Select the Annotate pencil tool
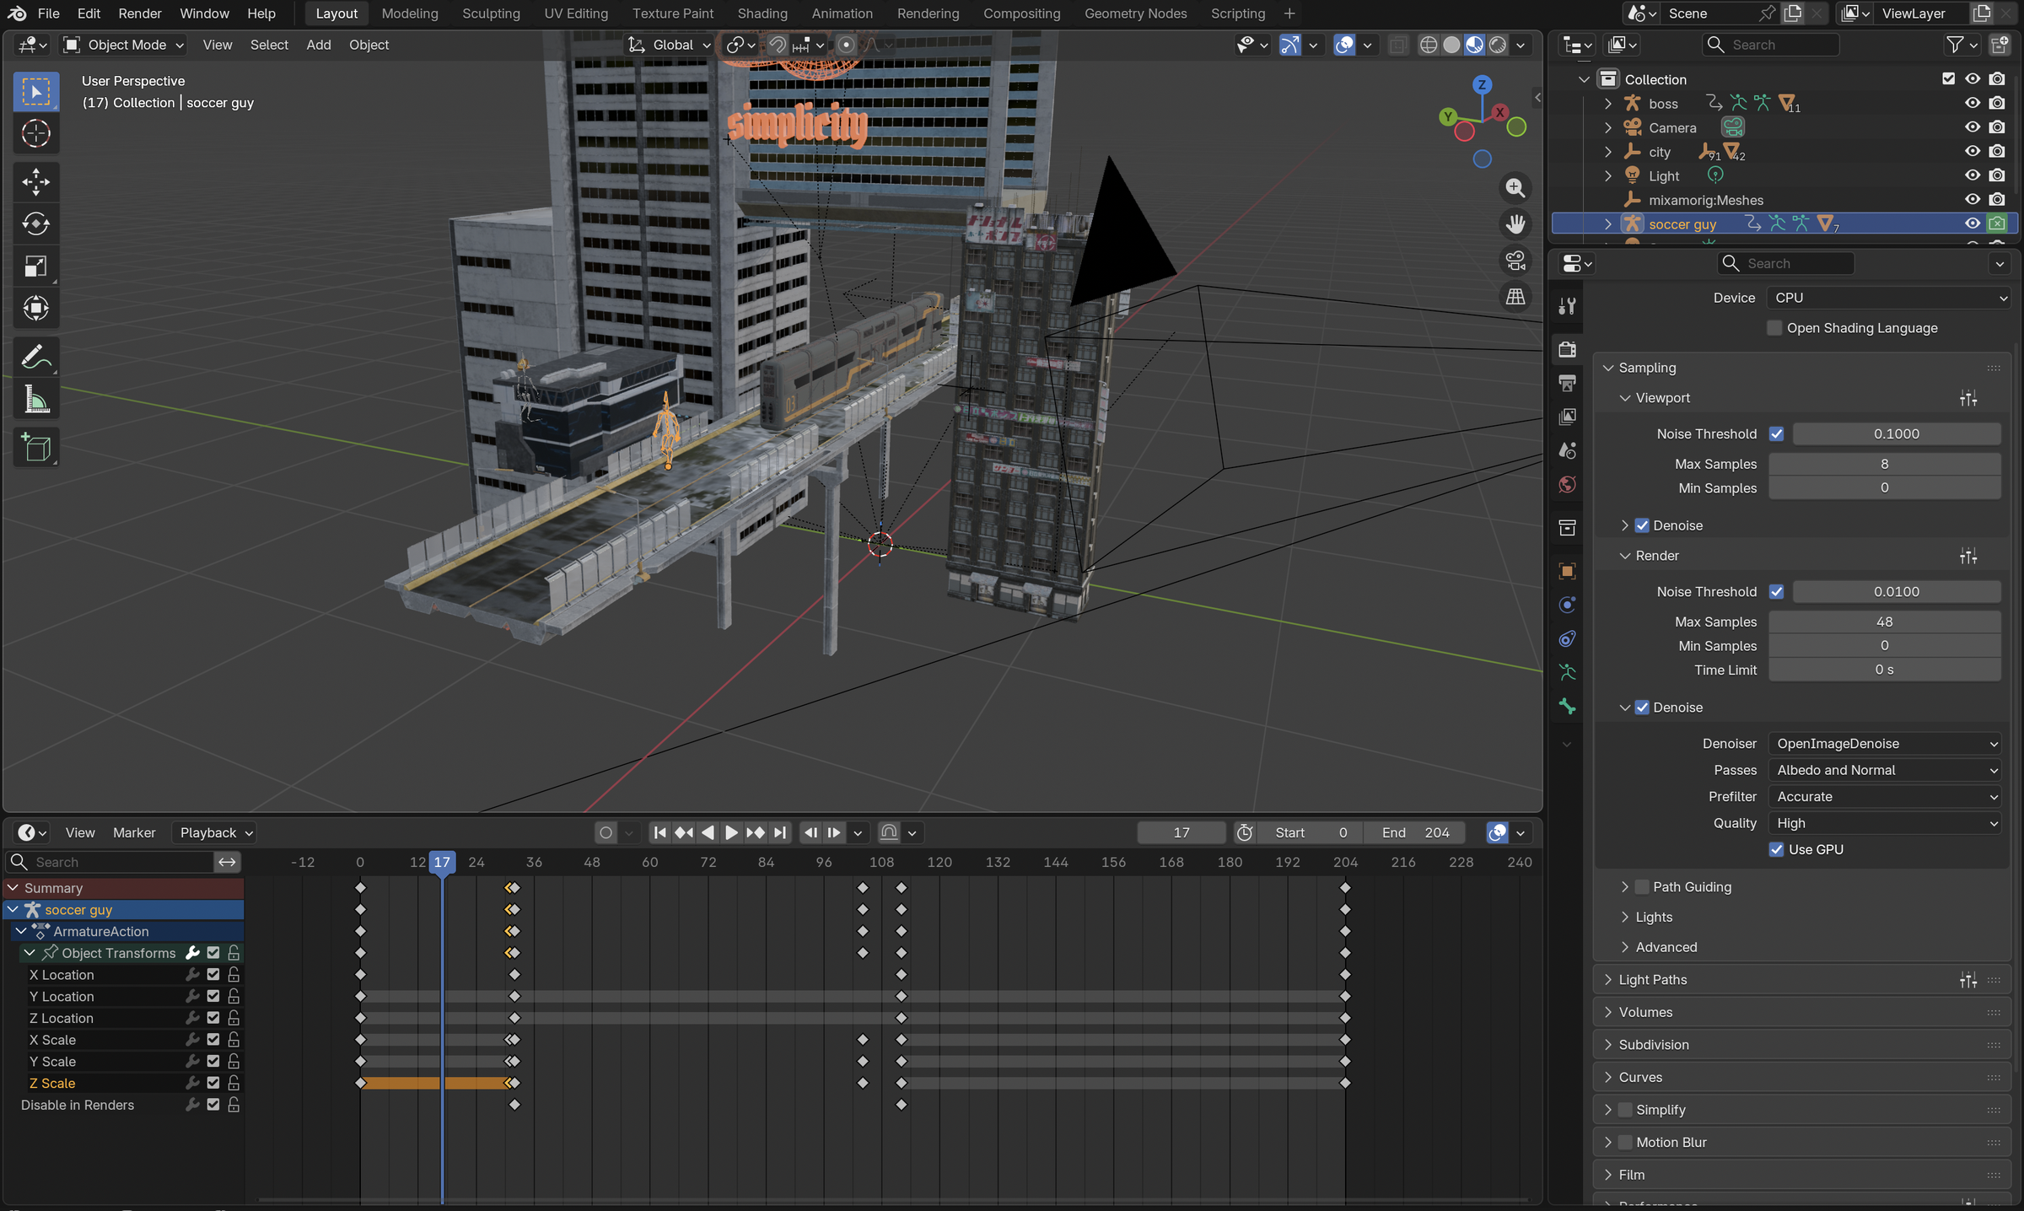The width and height of the screenshot is (2024, 1211). [x=35, y=358]
